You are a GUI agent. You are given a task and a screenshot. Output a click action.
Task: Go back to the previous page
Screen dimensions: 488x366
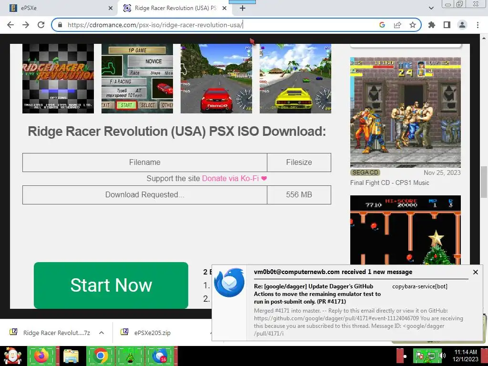pyautogui.click(x=10, y=25)
